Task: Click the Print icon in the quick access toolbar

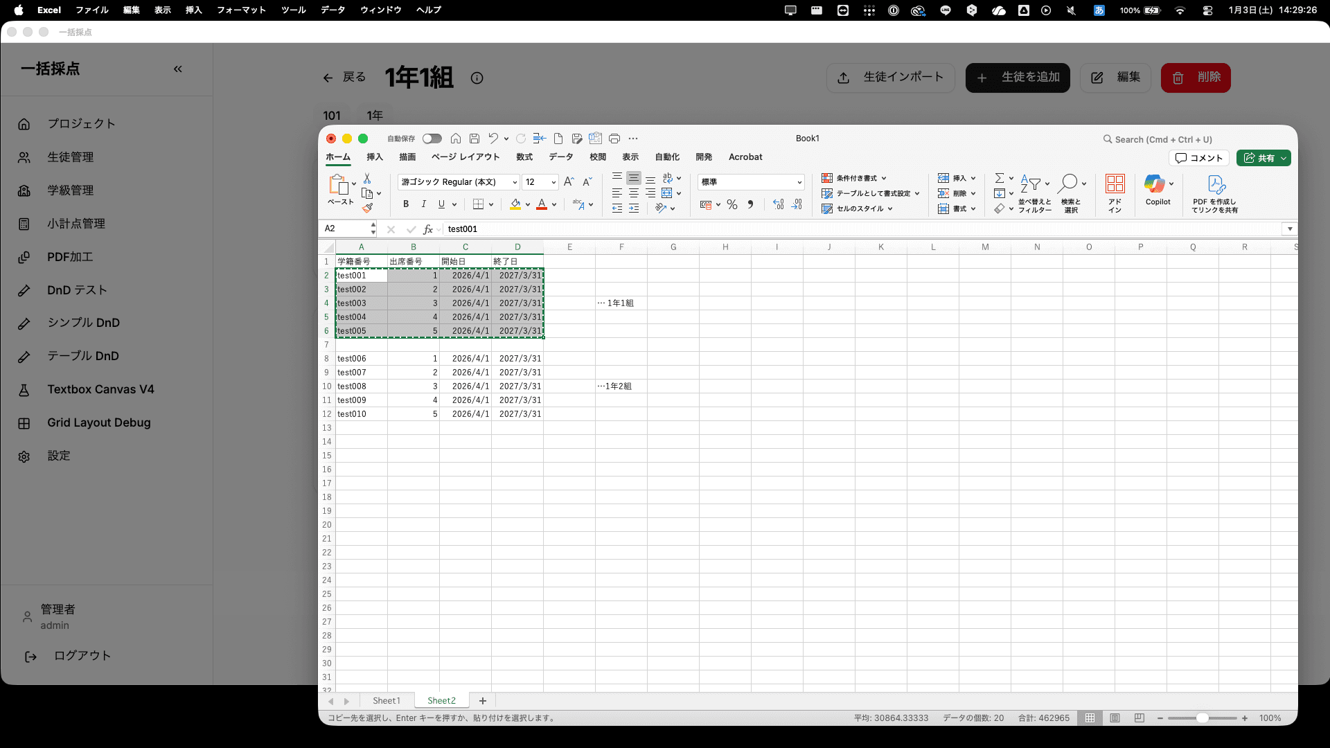Action: (x=614, y=139)
